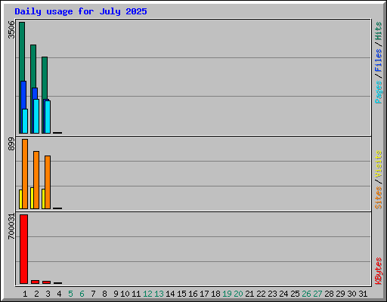Click day 29 on the x-axis
This screenshot has height=302, width=387.
[340, 294]
